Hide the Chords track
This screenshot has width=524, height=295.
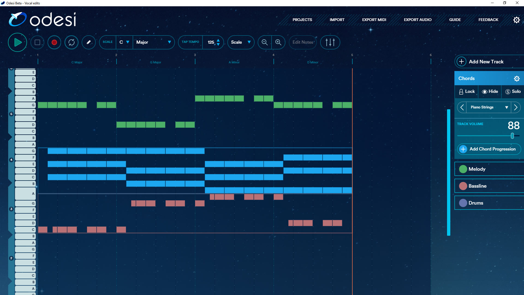(x=490, y=92)
